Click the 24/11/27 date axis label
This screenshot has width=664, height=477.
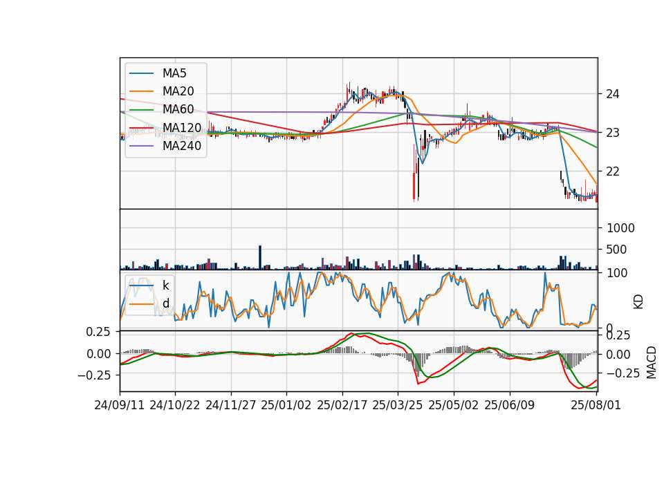pos(231,405)
